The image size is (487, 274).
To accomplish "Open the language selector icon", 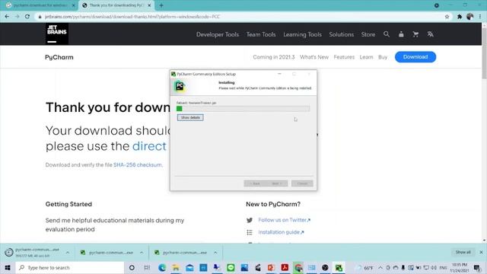I will click(x=430, y=34).
